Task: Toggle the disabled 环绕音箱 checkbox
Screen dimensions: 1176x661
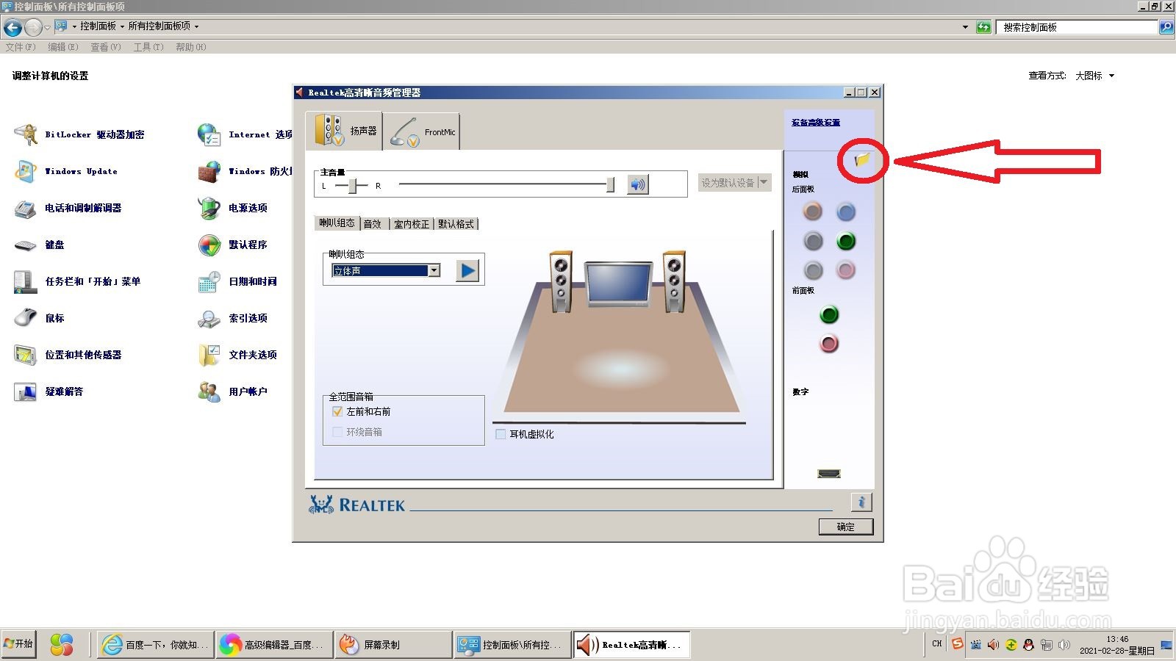Action: (x=337, y=432)
